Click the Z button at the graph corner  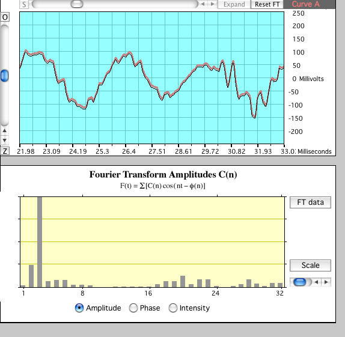pos(5,151)
